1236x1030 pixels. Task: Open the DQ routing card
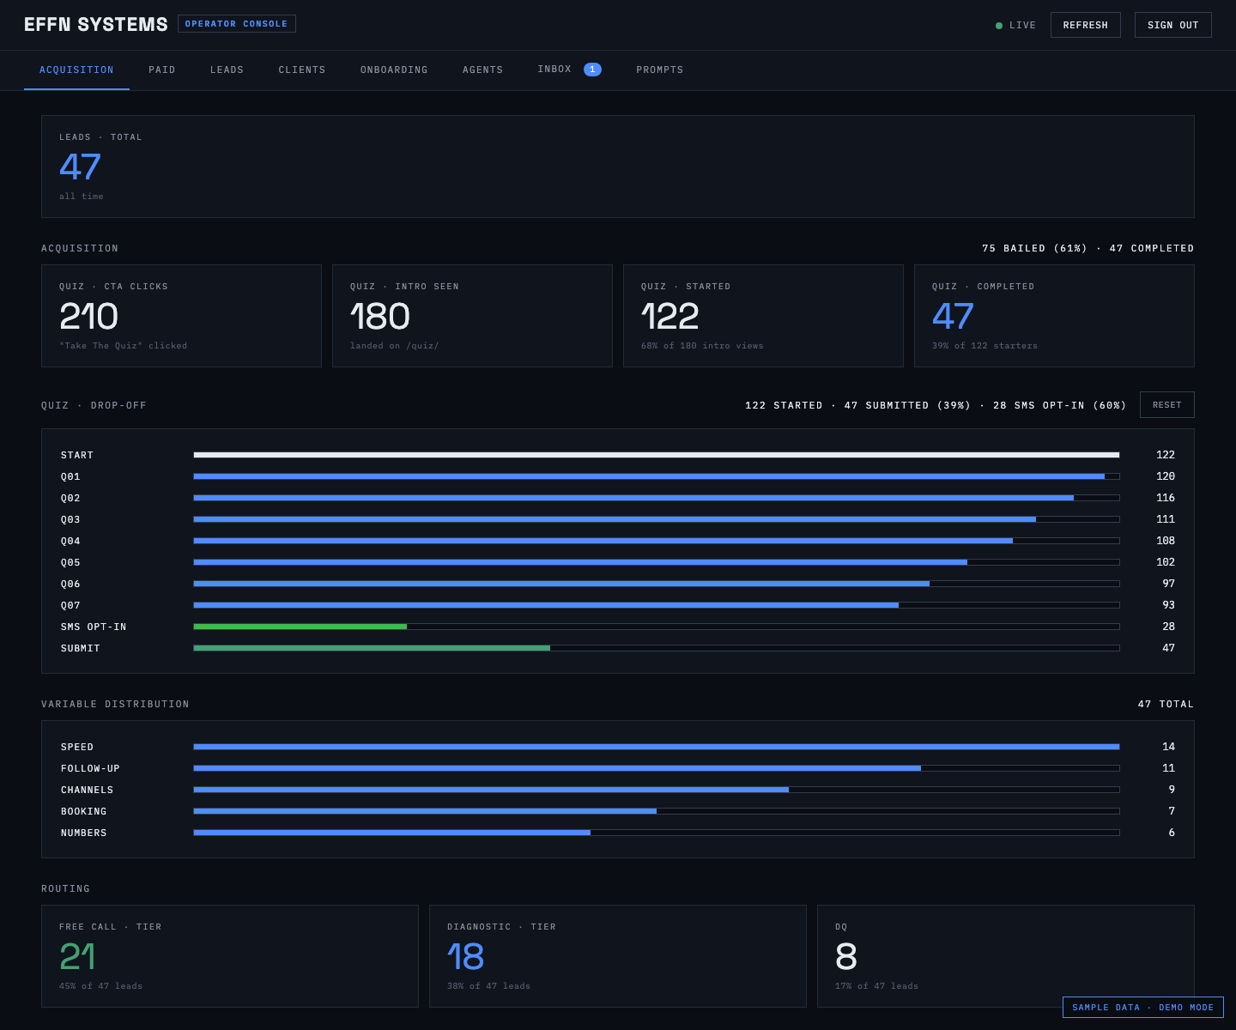[x=1006, y=956]
